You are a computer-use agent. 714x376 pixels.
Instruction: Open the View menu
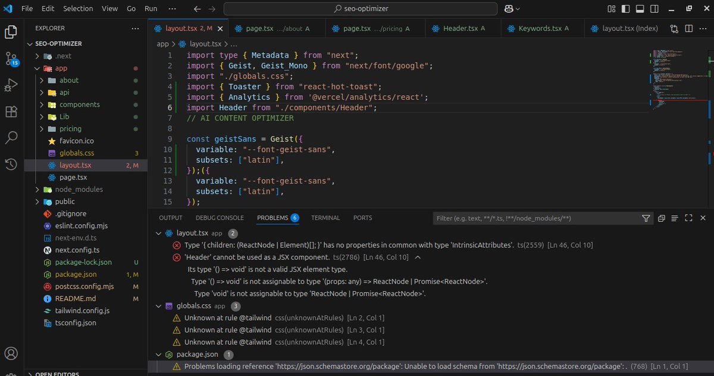point(109,9)
